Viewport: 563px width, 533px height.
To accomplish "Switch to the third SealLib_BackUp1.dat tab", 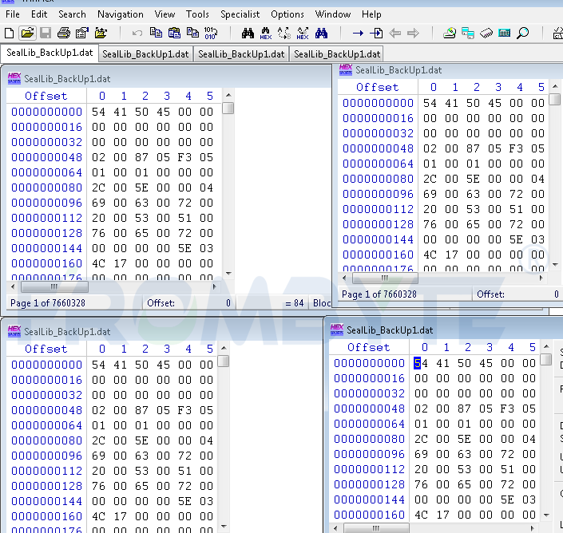I will click(x=241, y=54).
